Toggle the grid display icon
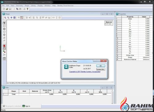Viewport: 154px width, 112px height. 18,18
